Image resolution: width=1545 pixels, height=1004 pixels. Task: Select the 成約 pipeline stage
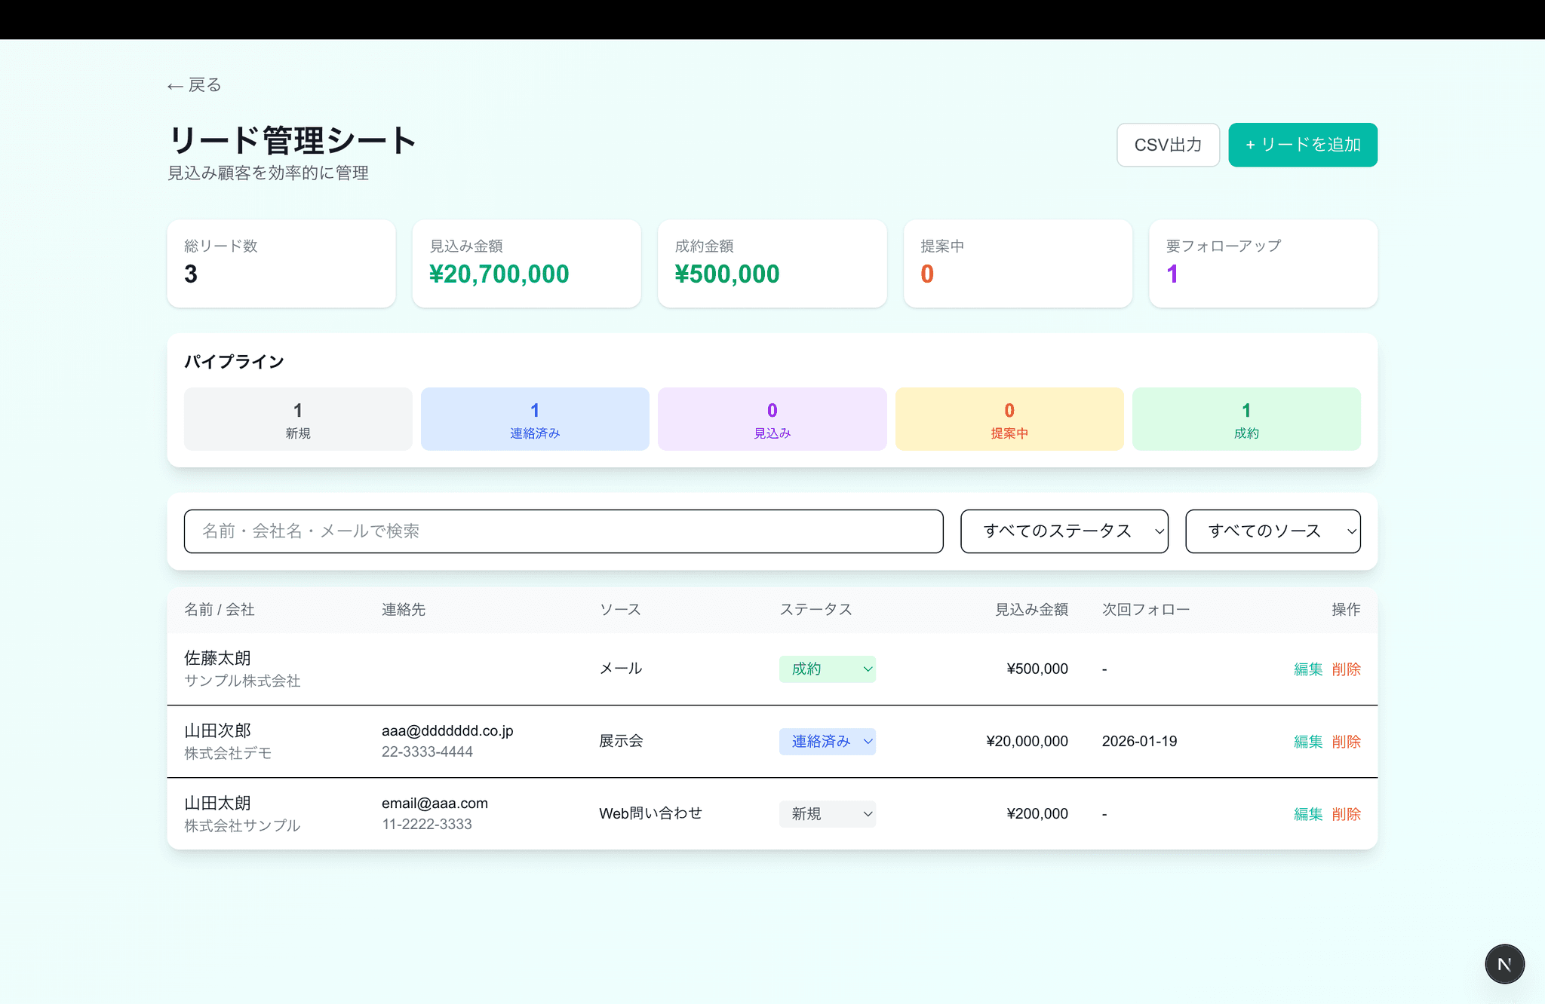tap(1246, 419)
